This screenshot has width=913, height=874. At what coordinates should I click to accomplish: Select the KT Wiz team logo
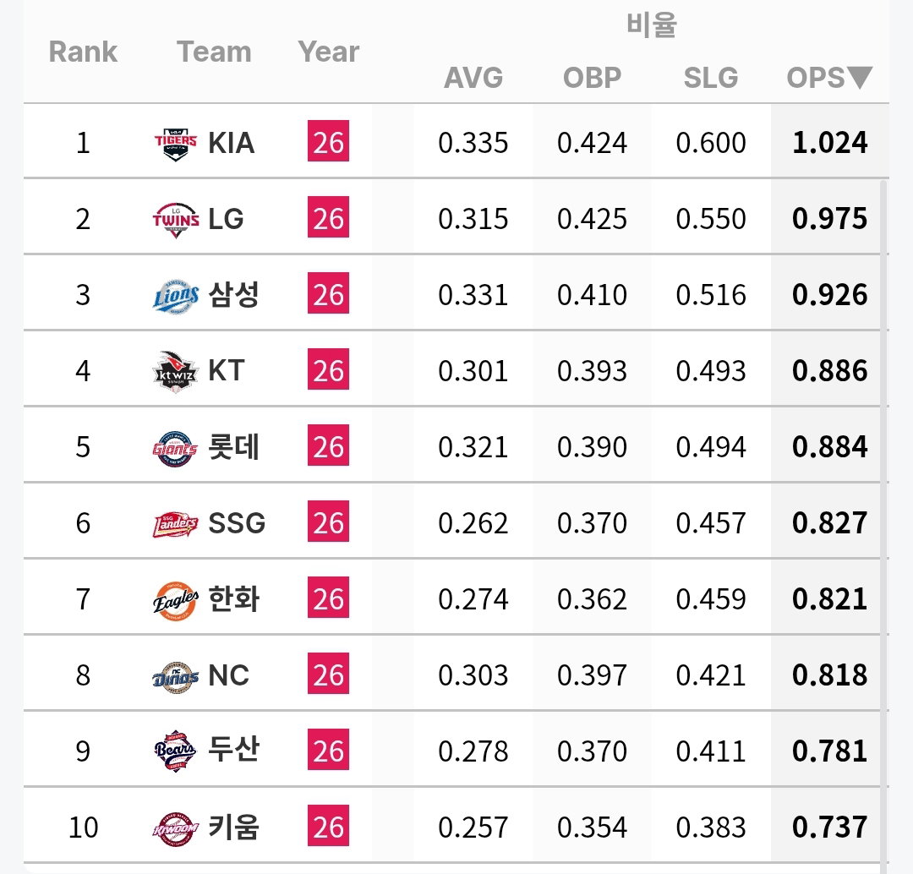pyautogui.click(x=175, y=372)
